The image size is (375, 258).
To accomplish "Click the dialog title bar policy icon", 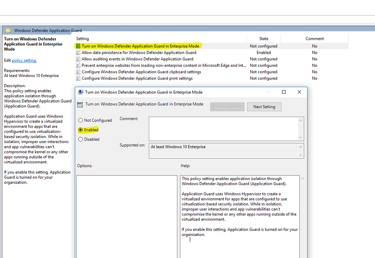I will point(80,92).
